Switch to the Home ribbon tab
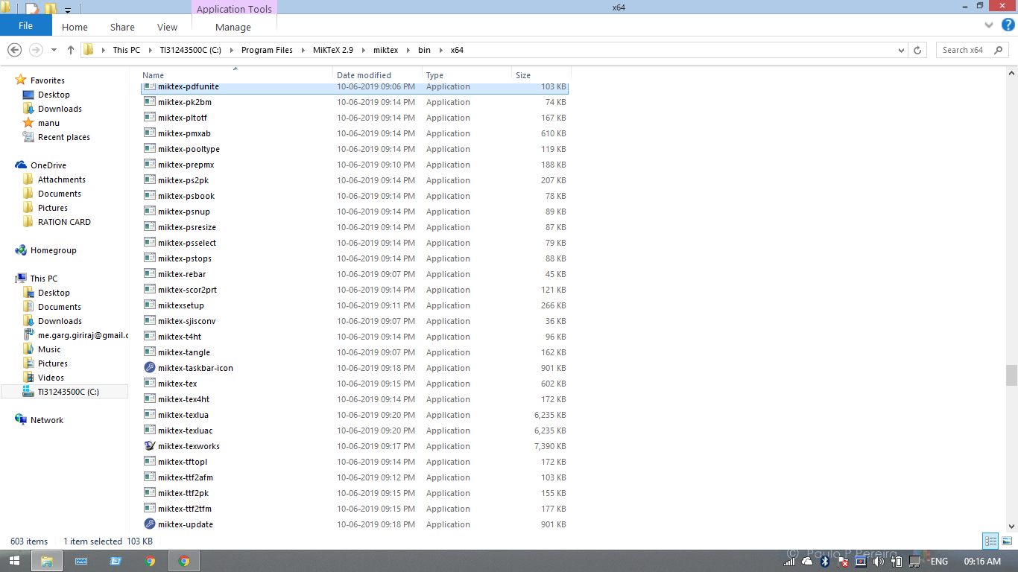 click(75, 27)
